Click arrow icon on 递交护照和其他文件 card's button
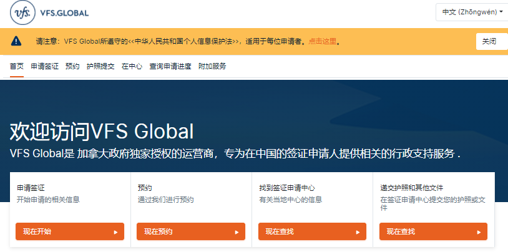This screenshot has height=252, width=508. 479,232
